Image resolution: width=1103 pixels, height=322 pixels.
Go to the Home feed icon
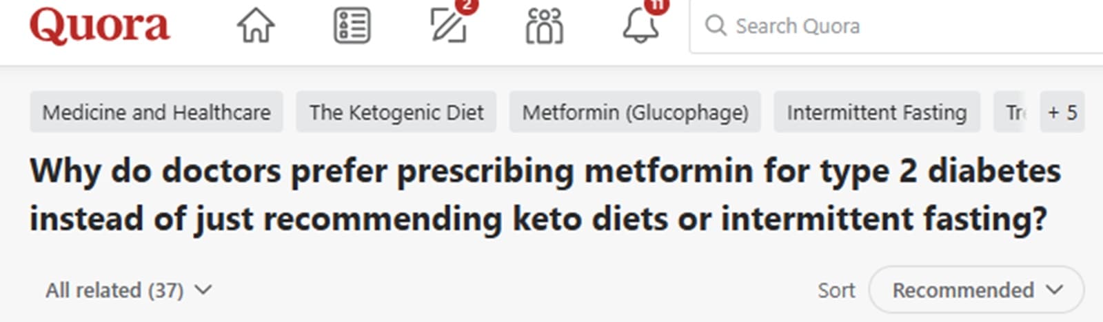tap(256, 26)
